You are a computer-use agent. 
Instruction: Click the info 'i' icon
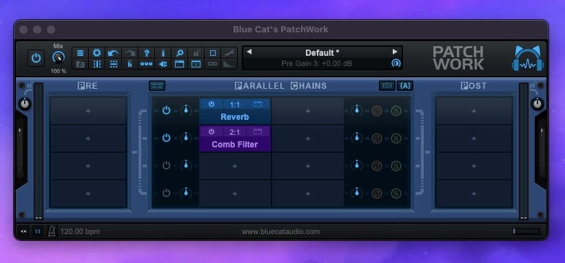[x=163, y=53]
